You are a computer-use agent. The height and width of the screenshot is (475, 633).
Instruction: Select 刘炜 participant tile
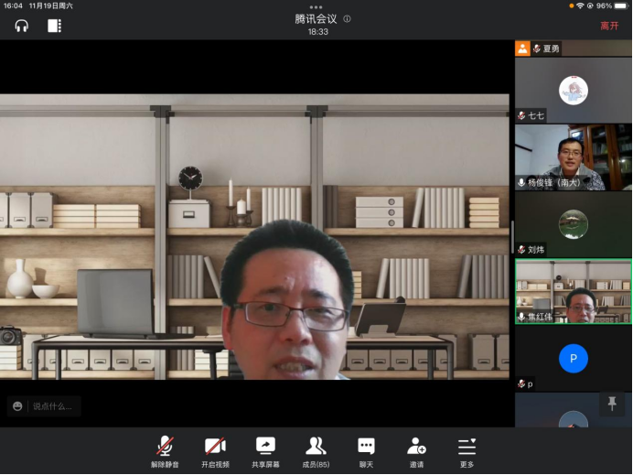(573, 224)
